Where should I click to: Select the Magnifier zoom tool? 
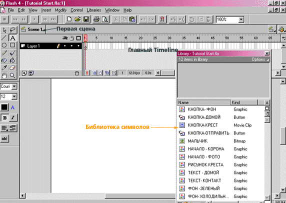click(x=12, y=75)
